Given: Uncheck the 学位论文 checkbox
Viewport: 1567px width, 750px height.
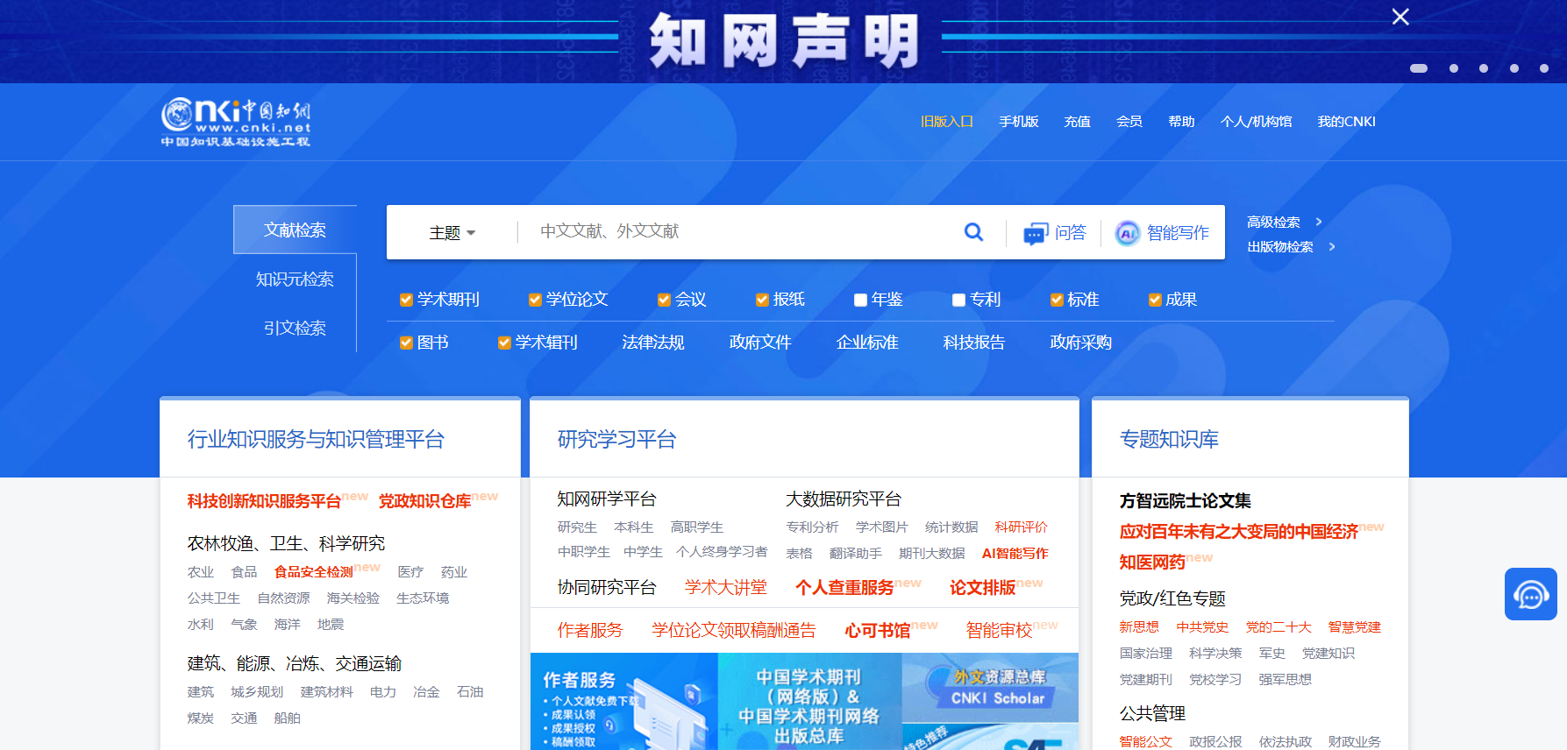Looking at the screenshot, I should [x=535, y=300].
